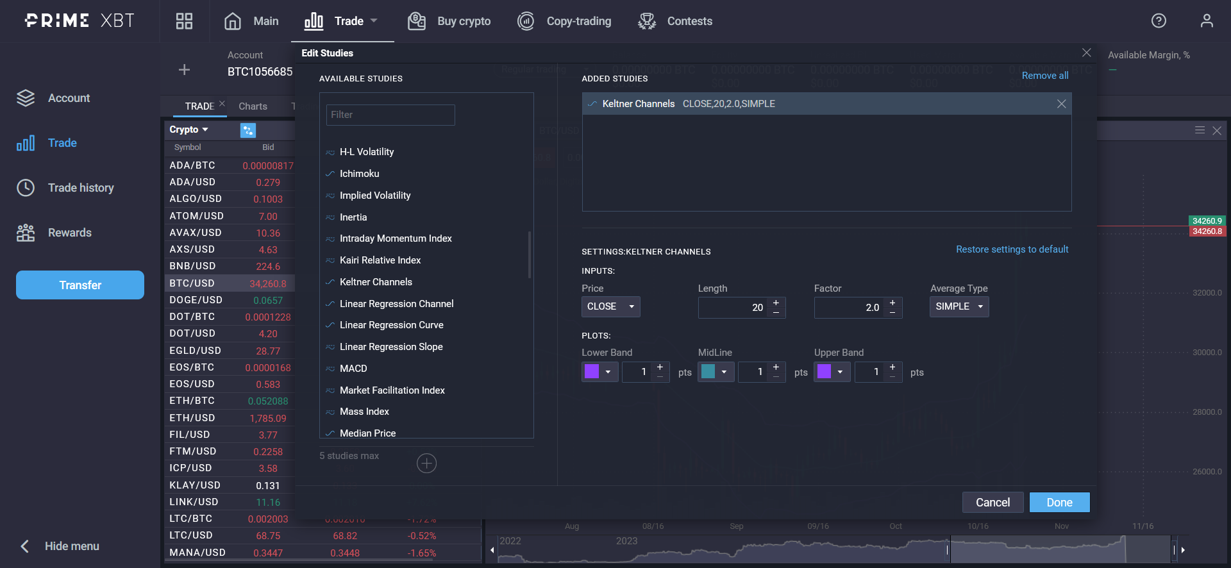Image resolution: width=1231 pixels, height=568 pixels.
Task: Select Keltner Channels in available studies
Action: (376, 282)
